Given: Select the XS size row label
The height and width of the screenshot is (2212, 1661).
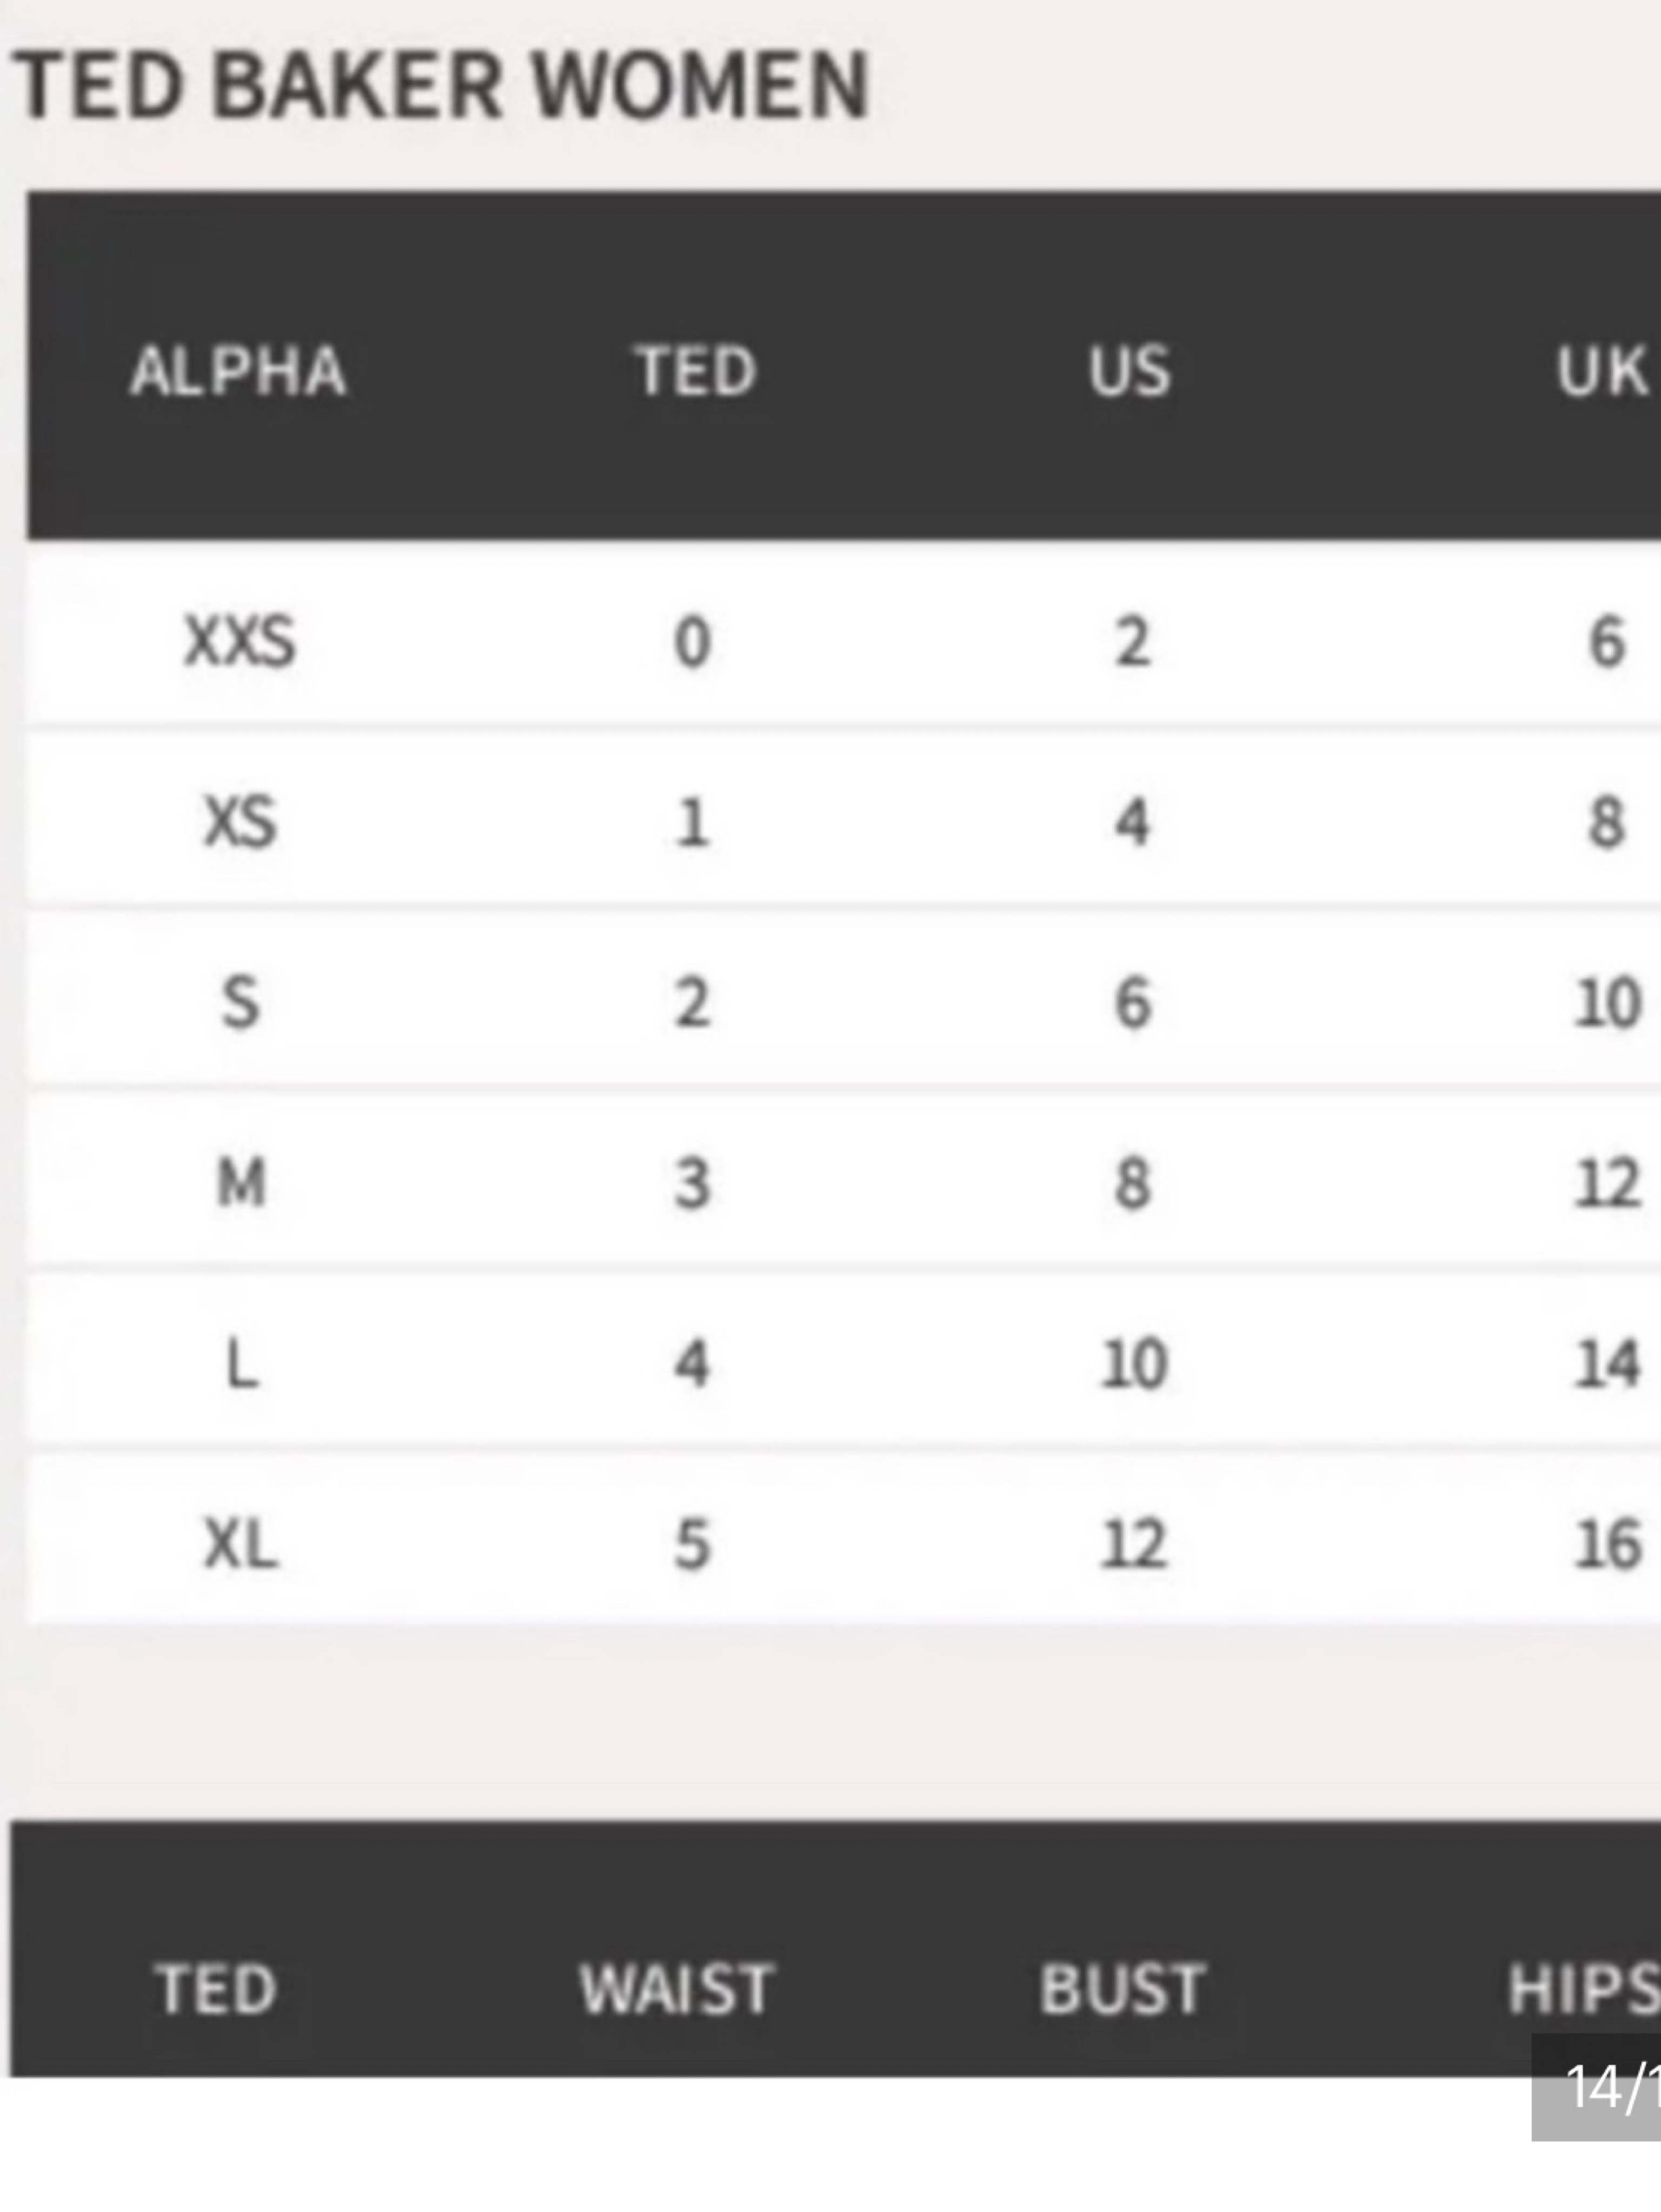Looking at the screenshot, I should click(240, 823).
